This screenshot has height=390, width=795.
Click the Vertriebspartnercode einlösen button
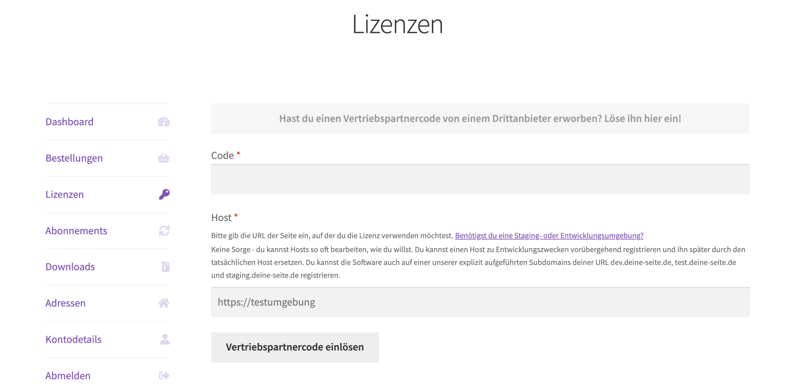(295, 347)
